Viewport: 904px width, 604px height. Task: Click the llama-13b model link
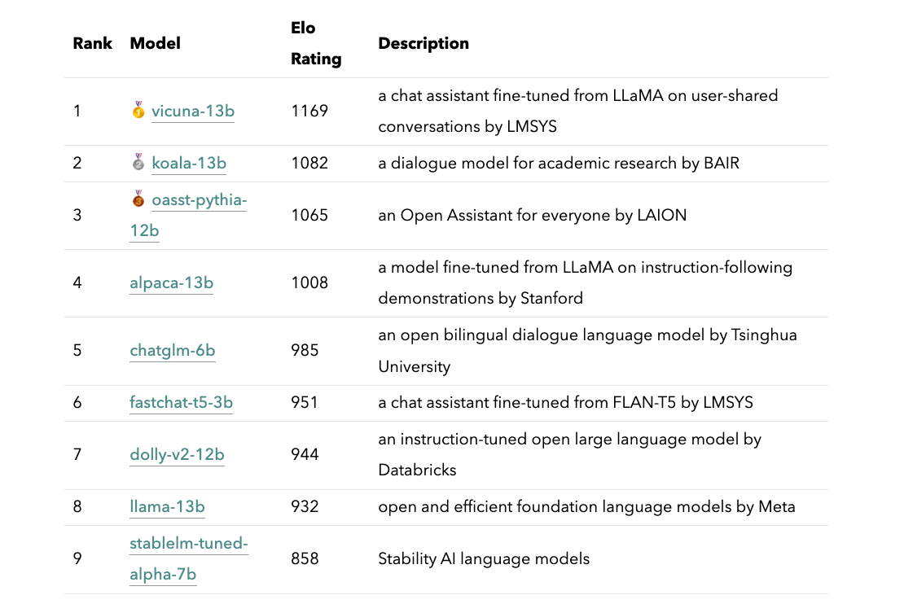(x=167, y=506)
